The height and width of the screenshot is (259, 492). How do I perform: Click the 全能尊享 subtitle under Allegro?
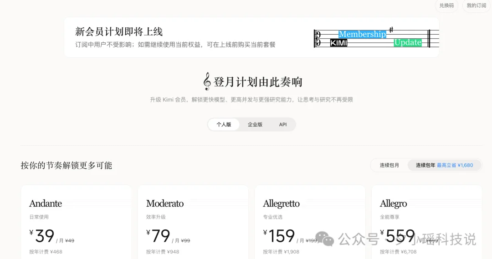pyautogui.click(x=389, y=217)
